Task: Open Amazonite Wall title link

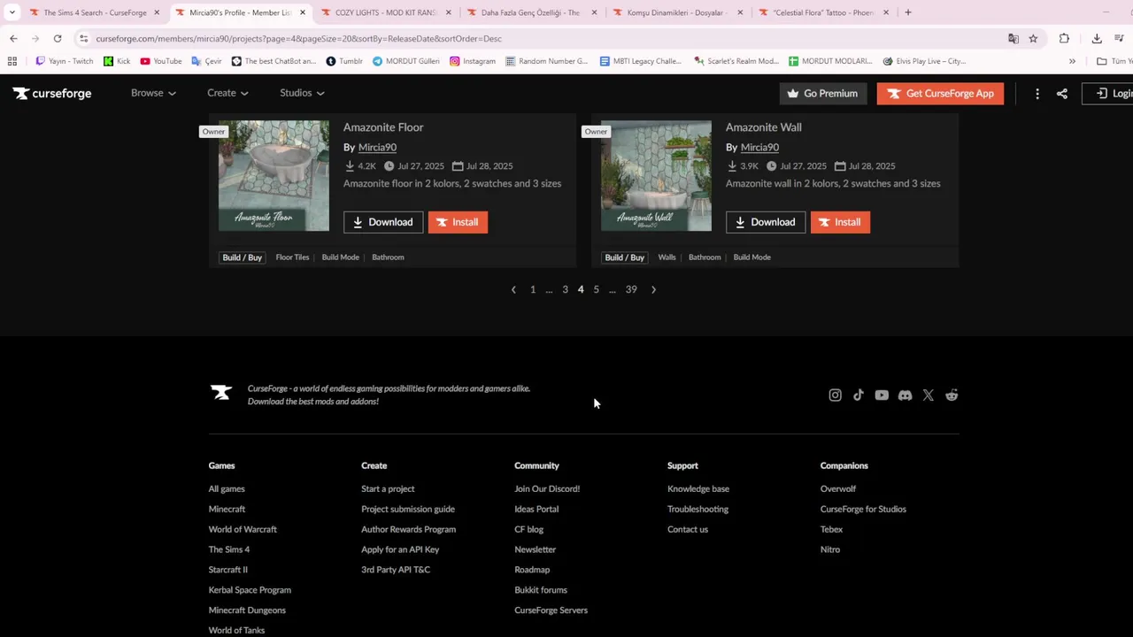Action: pos(764,127)
